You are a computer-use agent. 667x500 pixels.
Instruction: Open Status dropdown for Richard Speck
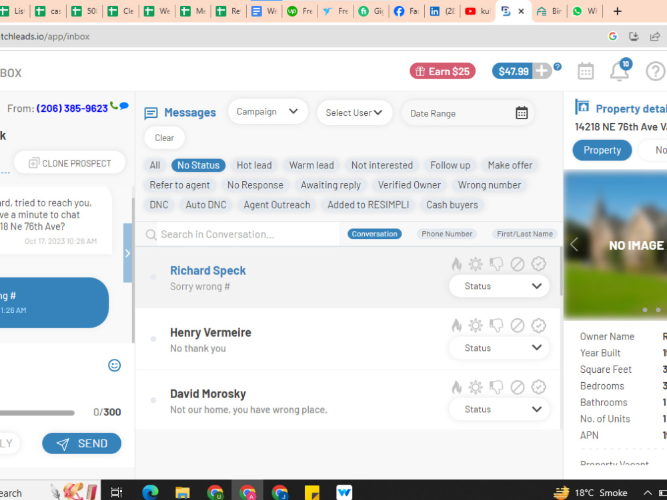[x=500, y=286]
